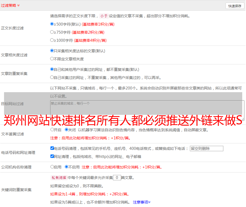Click the 公司机构名称清理 row label
This screenshot has width=246, height=207.
point(16,167)
